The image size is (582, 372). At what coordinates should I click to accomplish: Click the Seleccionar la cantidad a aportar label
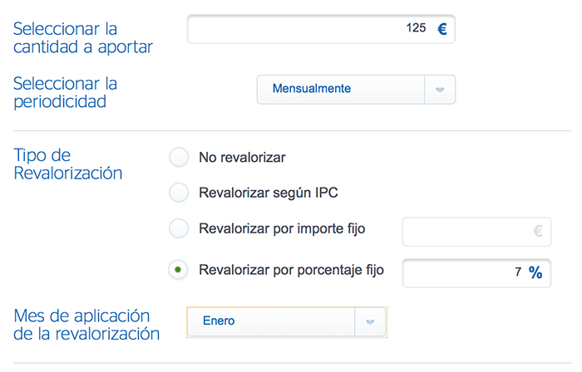[x=83, y=38]
